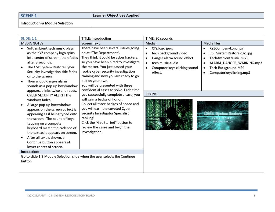Click the hacker silhouette matrix image
This screenshot has width=275, height=212.
[x=169, y=114]
